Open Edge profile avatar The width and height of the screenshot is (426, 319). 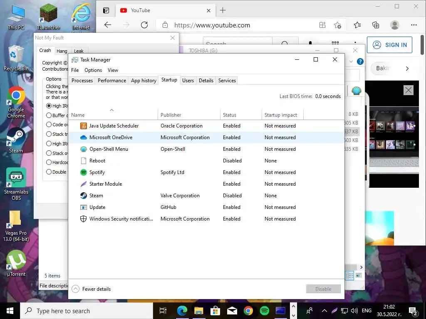click(394, 25)
